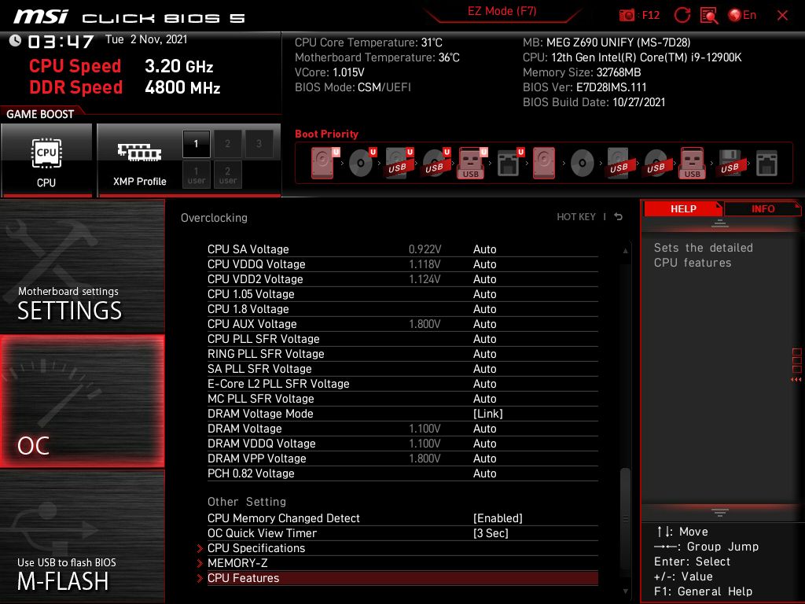
Task: Select the legacy USB key boot icon
Action: coord(693,163)
